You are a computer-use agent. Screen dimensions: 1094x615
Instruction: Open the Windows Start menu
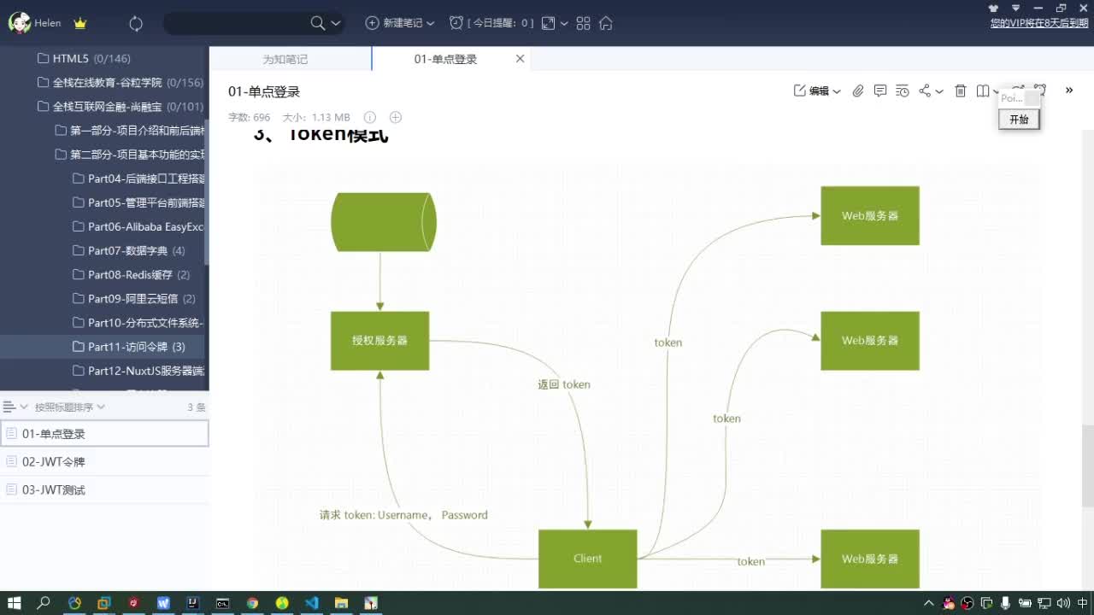(15, 603)
